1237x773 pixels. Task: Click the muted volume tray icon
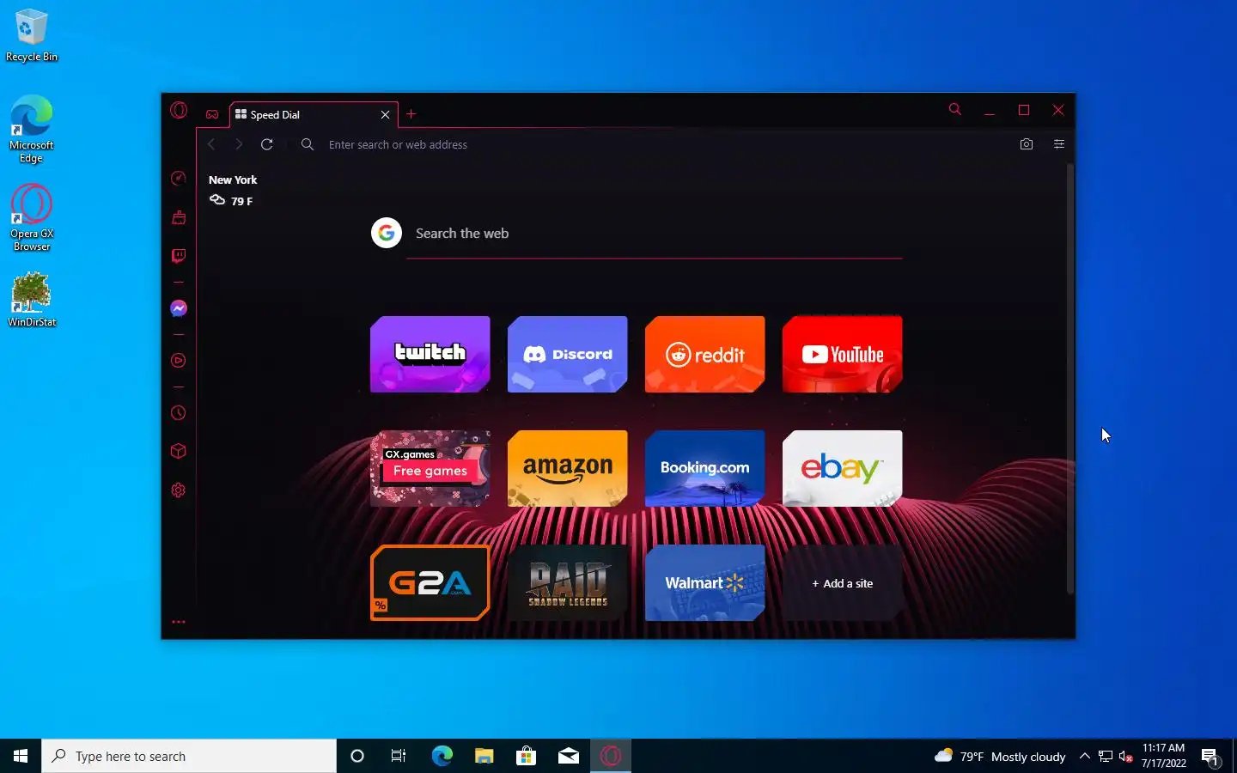click(1126, 756)
